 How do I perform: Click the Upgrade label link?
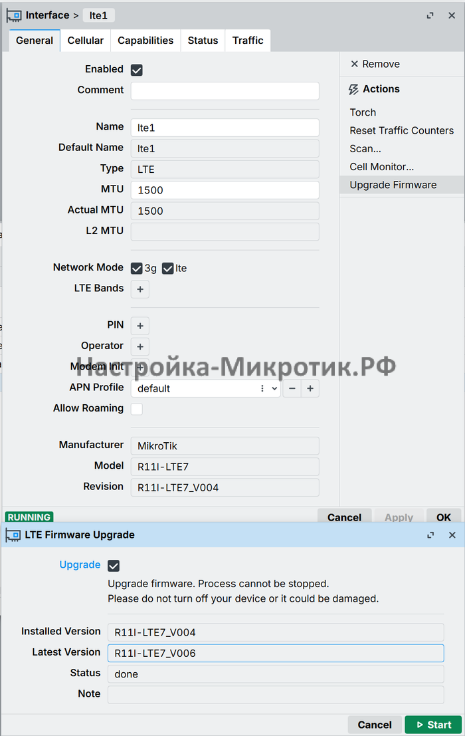pos(80,564)
